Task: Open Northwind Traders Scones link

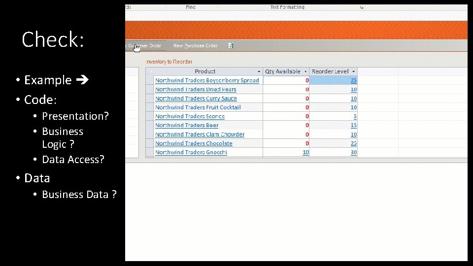Action: [190, 116]
